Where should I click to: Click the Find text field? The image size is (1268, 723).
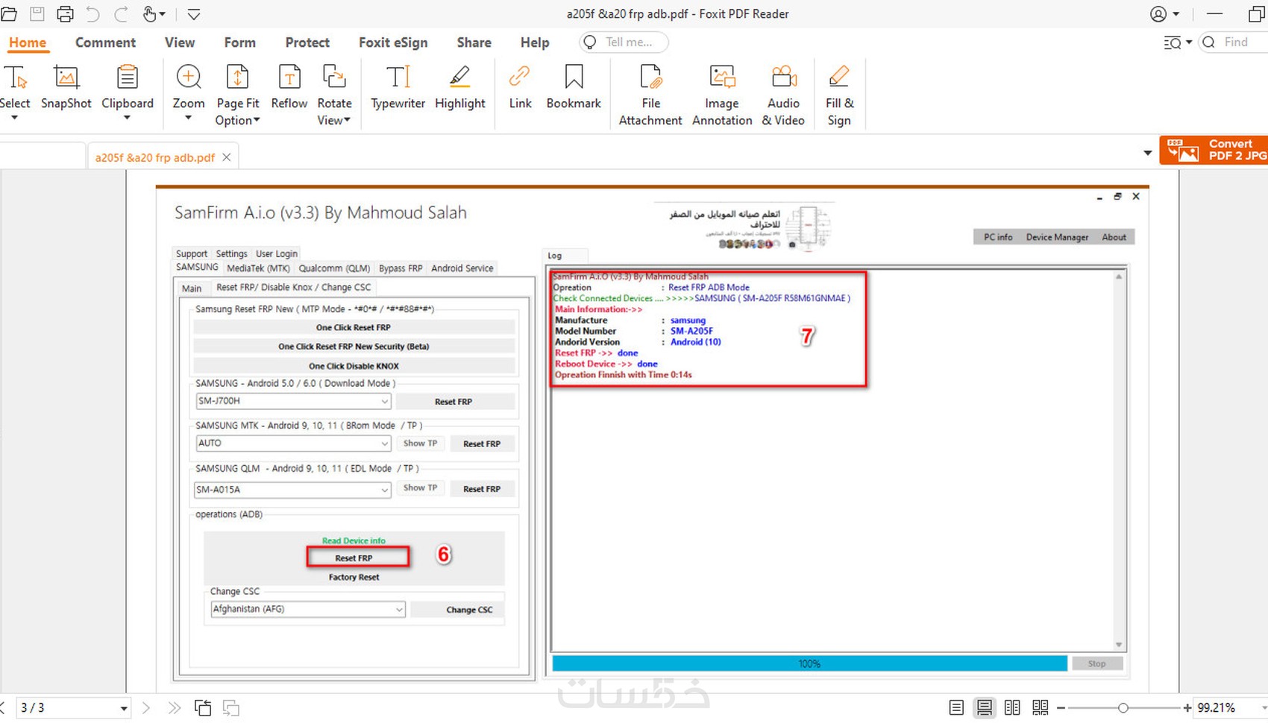coord(1235,42)
